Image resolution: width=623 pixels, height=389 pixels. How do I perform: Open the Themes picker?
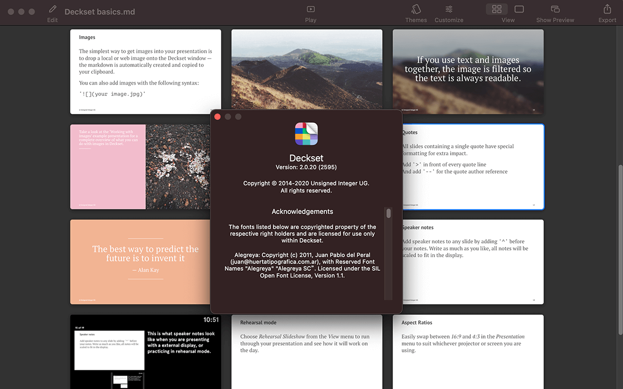tap(416, 9)
